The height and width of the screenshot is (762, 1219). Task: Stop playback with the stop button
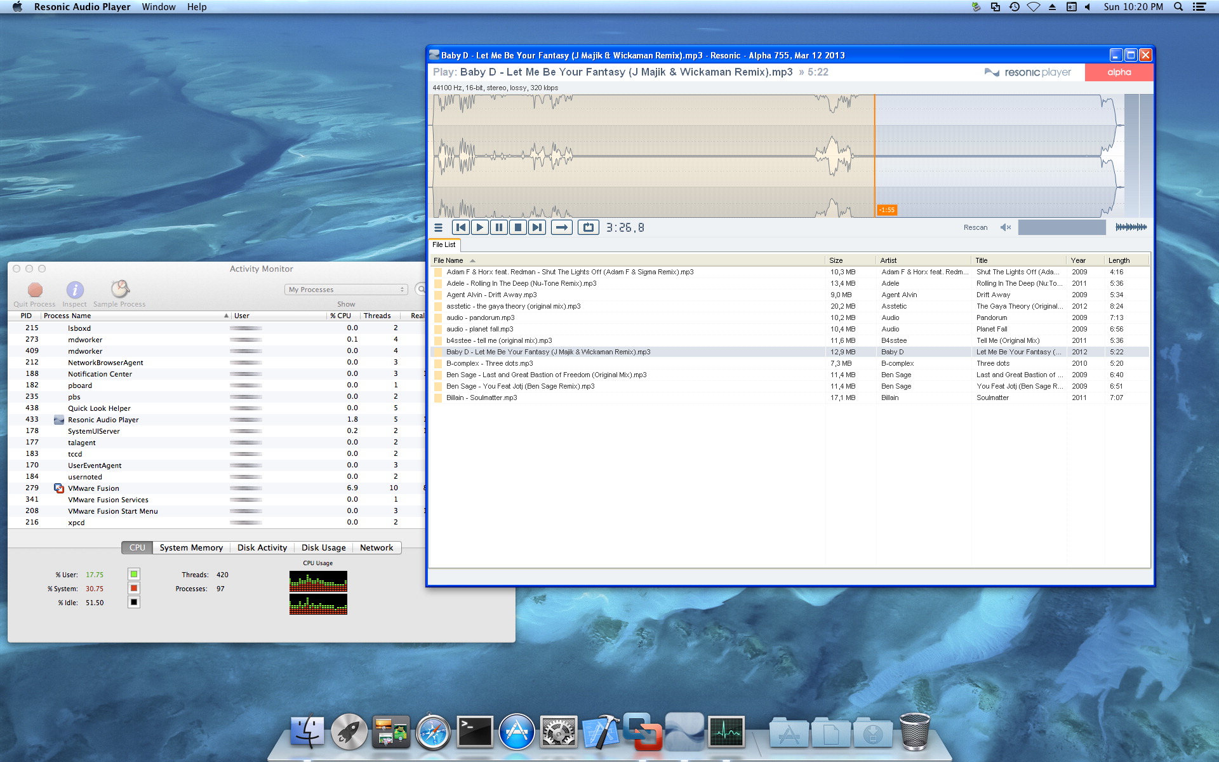coord(518,227)
